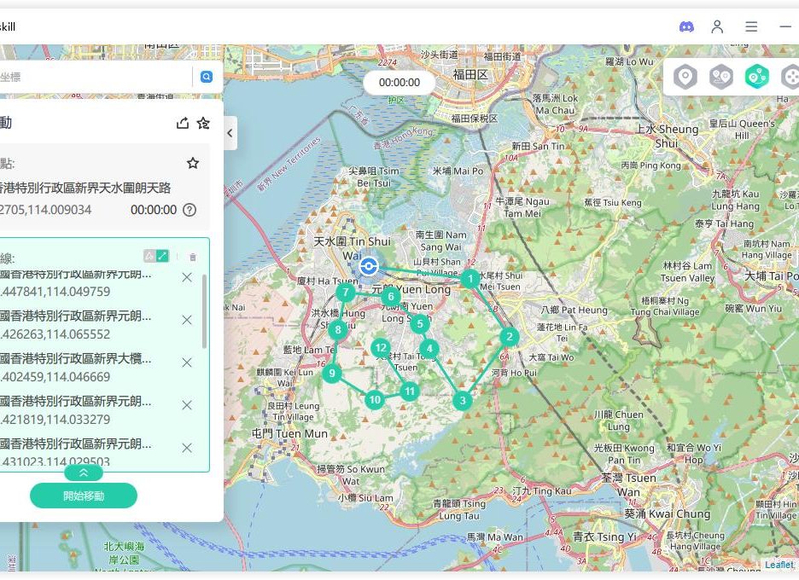Screen dimensions: 799x580
Task: Toggle the gray road-path route mode
Action: (x=149, y=256)
